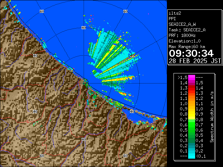Pick the red swatch left-labeled 1.3
The height and width of the screenshot is (167, 223).
[192, 88]
